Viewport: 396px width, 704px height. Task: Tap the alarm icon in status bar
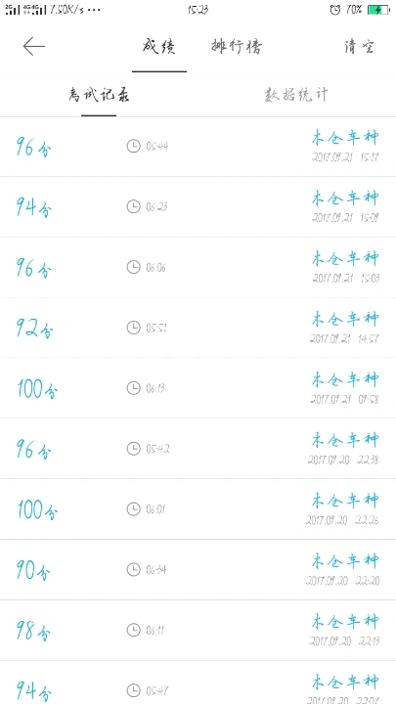click(335, 10)
